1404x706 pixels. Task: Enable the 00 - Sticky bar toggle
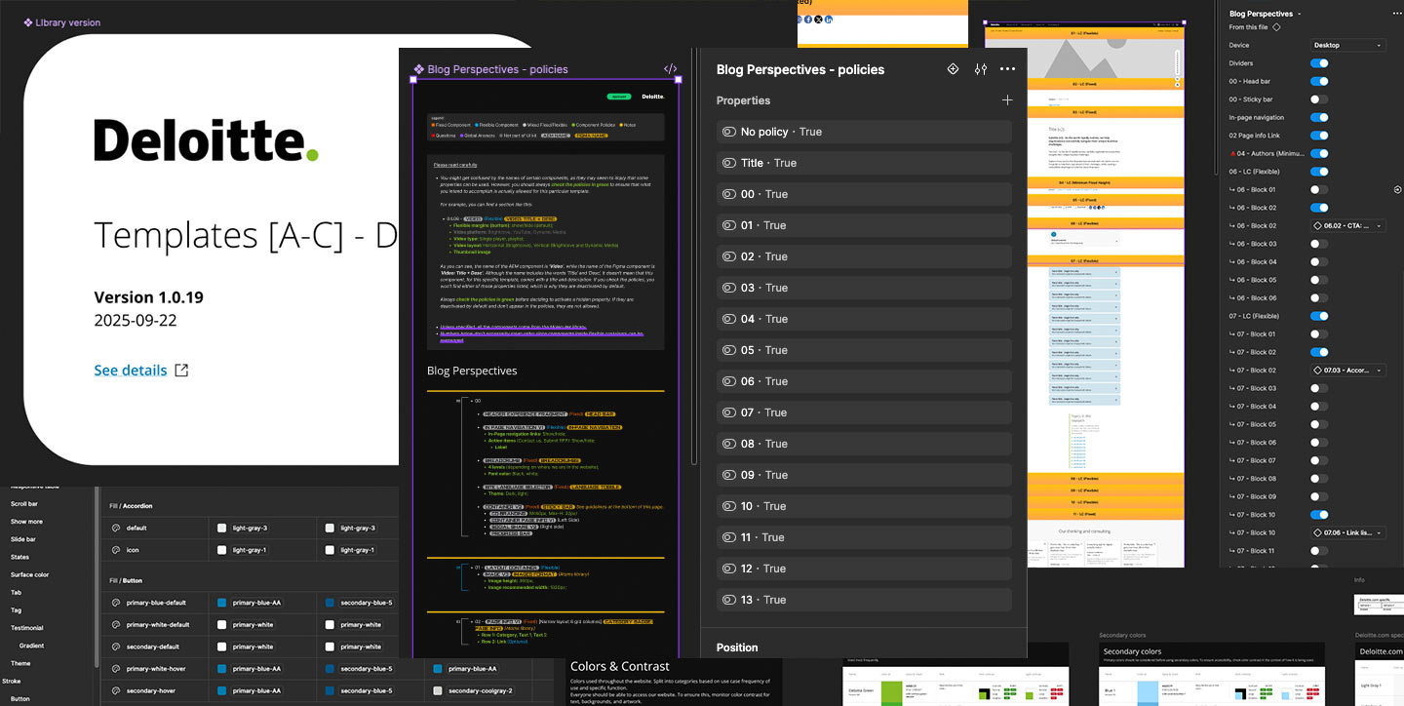[1318, 99]
